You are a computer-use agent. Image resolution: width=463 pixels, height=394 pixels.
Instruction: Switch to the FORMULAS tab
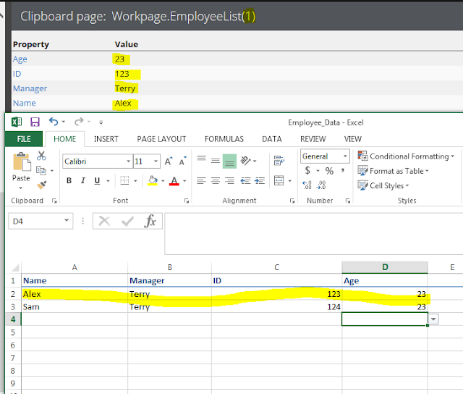point(224,139)
